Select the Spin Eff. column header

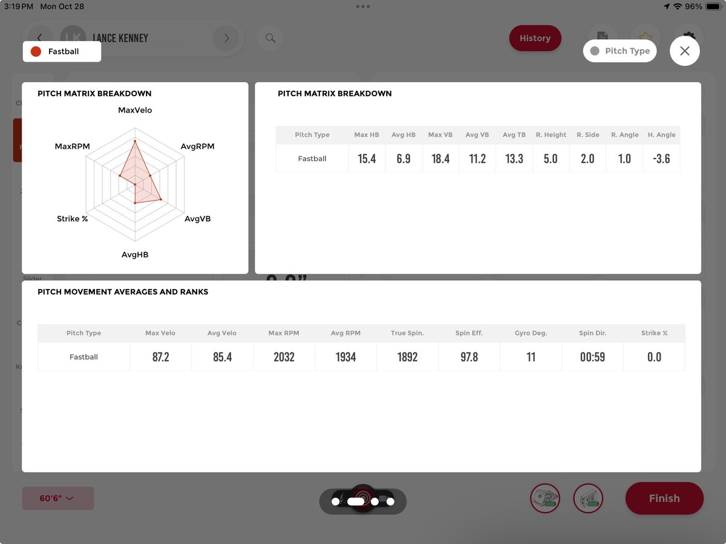(x=469, y=333)
